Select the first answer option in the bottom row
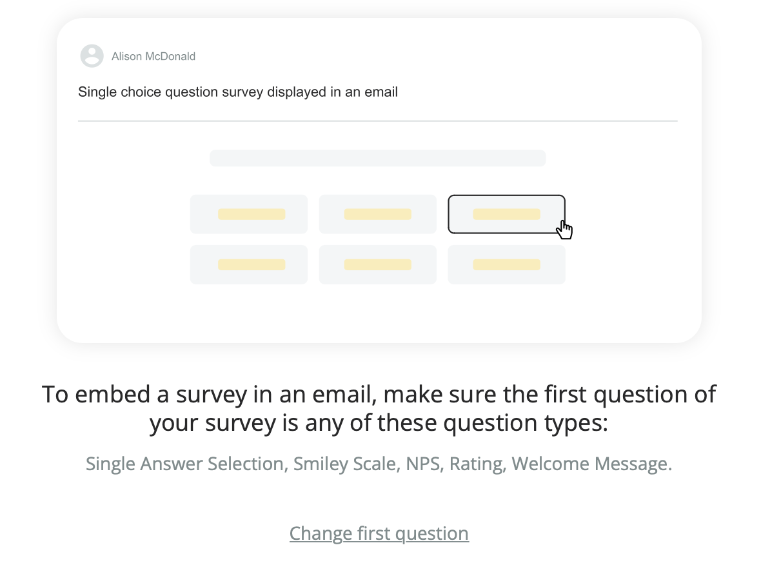 pyautogui.click(x=249, y=264)
